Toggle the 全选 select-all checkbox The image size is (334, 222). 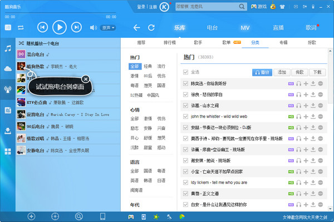pos(186,72)
